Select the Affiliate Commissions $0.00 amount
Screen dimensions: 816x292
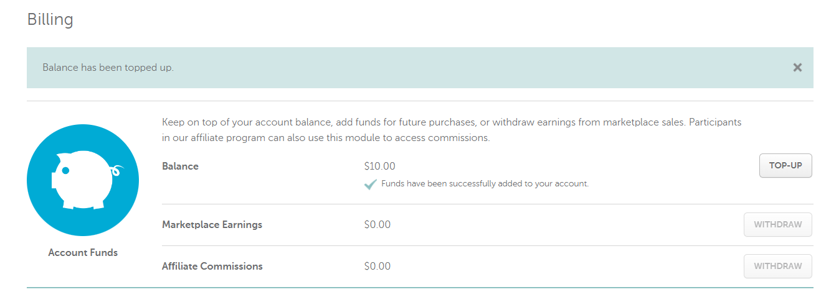click(x=377, y=267)
